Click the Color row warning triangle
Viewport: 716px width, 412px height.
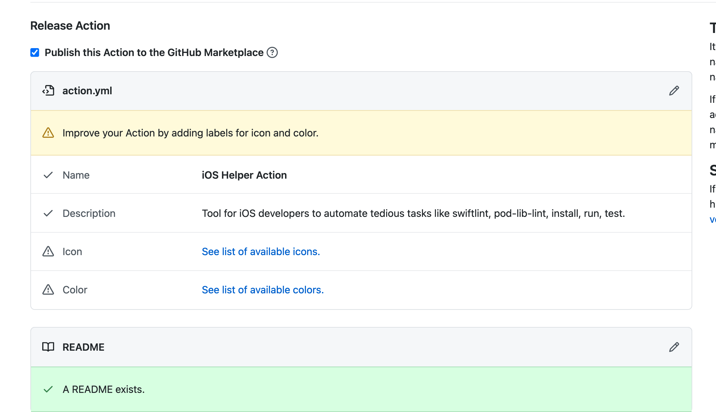point(48,290)
